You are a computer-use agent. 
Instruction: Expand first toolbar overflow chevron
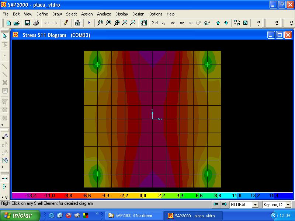259,23
